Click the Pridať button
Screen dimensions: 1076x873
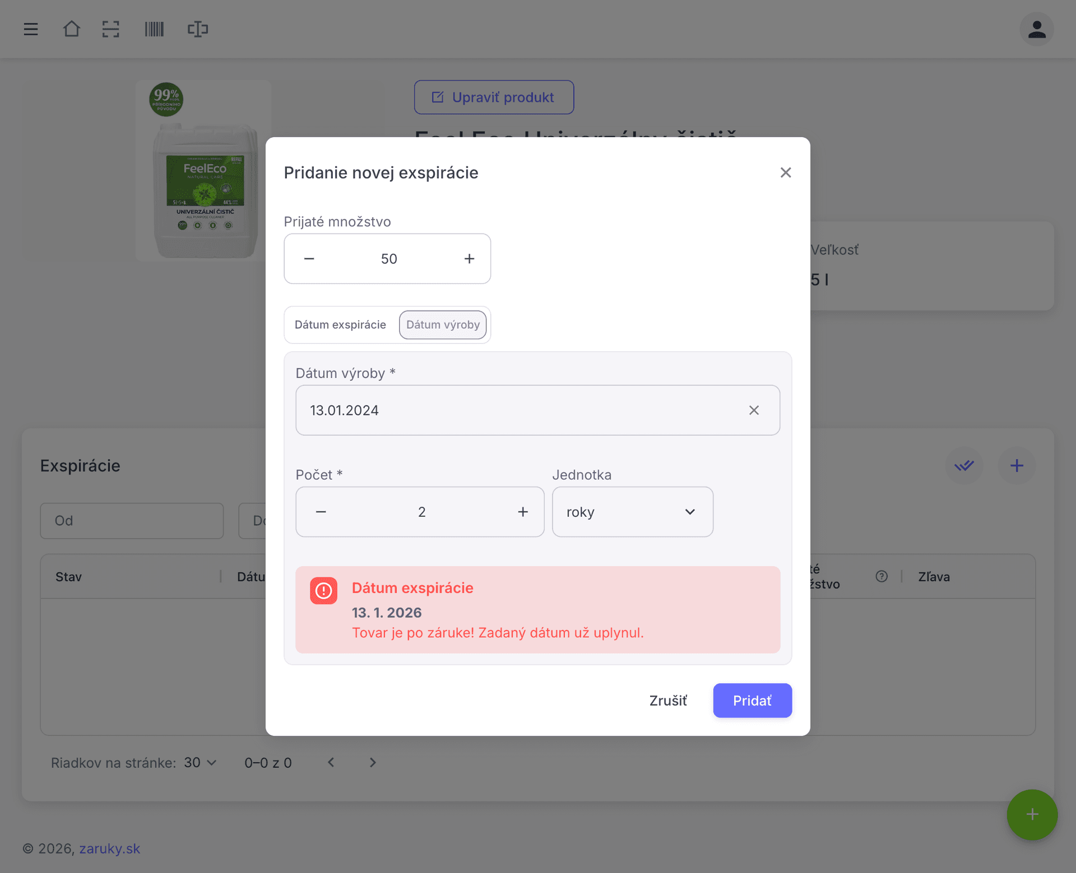[752, 701]
